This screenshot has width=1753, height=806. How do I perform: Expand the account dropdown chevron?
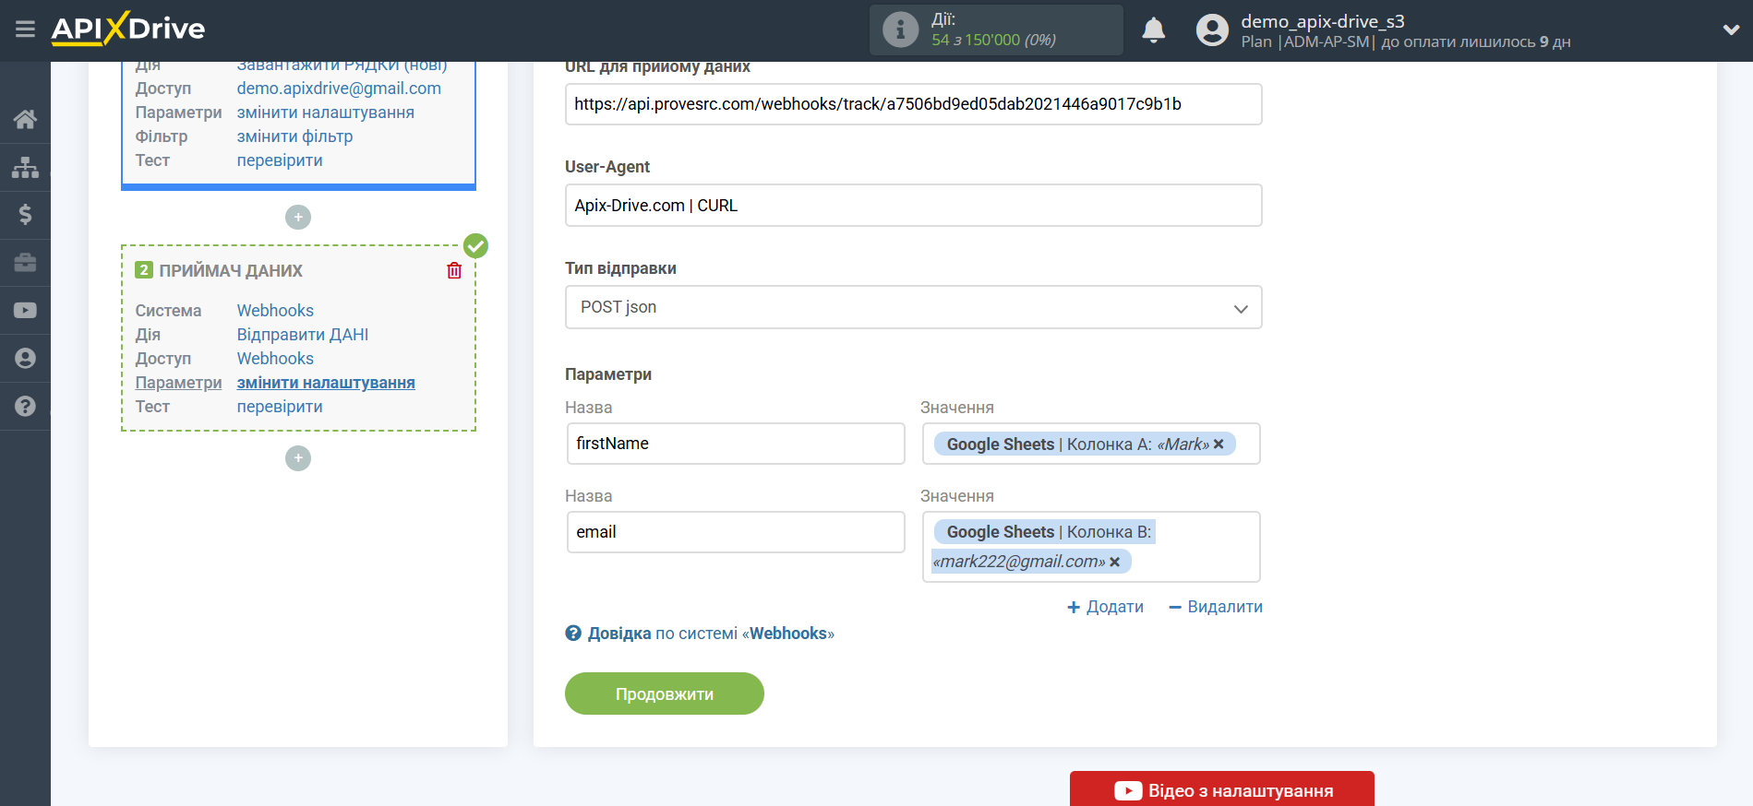tap(1731, 30)
